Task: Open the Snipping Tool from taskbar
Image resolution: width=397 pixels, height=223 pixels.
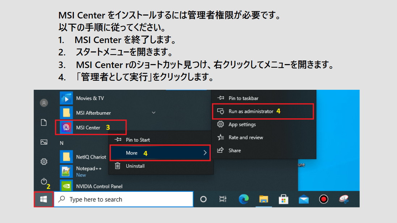Action: click(x=344, y=199)
